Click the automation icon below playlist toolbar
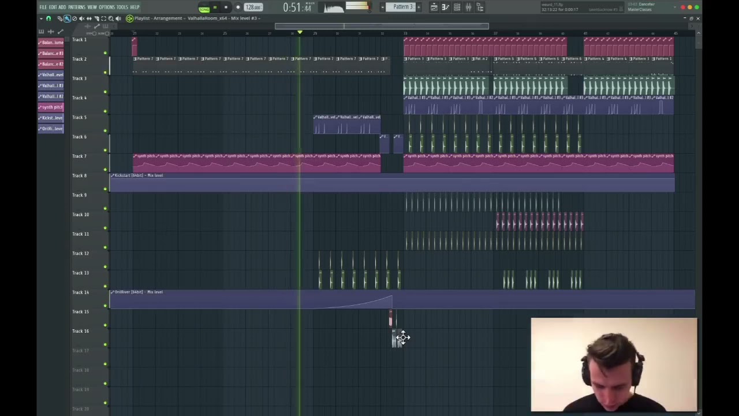The height and width of the screenshot is (416, 739). pos(61,32)
